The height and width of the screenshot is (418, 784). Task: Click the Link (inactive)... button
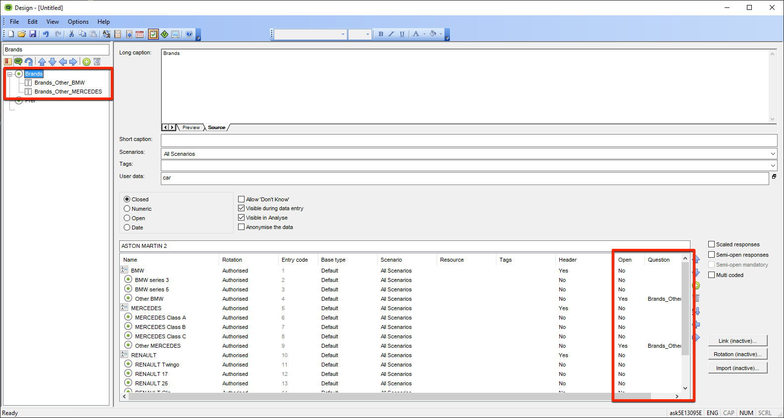point(737,341)
